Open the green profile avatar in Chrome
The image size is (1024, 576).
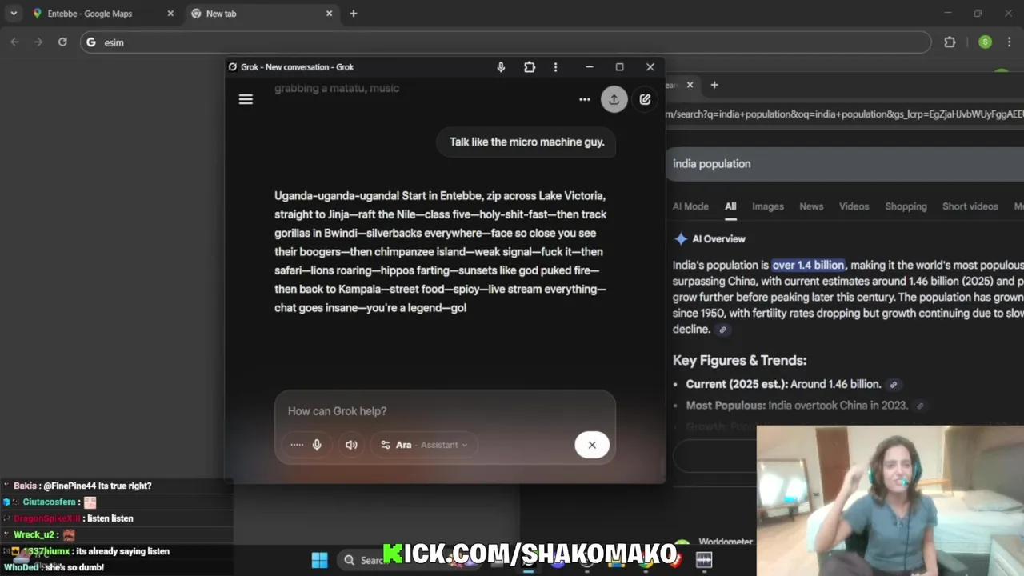tap(985, 42)
